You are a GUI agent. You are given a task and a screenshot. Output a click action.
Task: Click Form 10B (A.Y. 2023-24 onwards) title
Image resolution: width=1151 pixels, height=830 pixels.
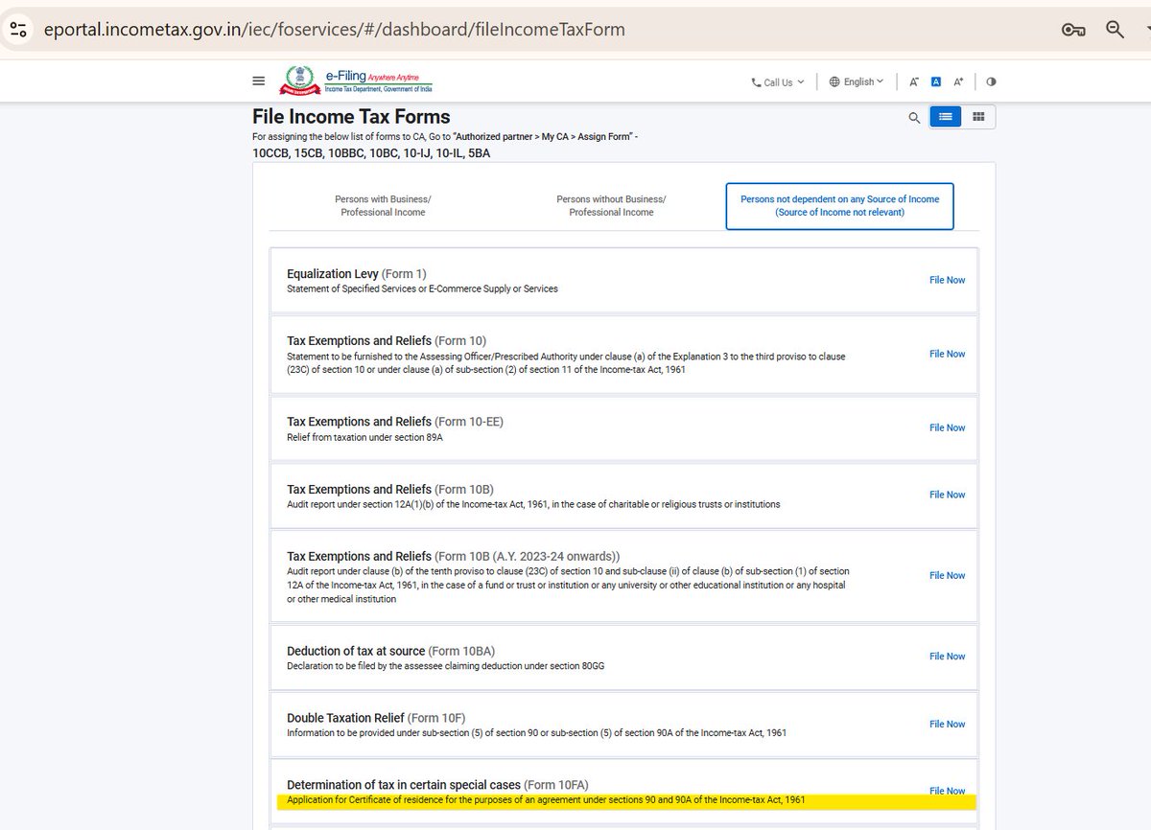pos(454,556)
